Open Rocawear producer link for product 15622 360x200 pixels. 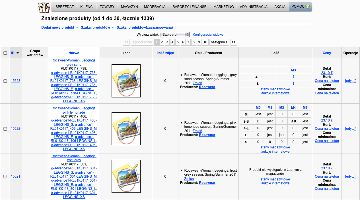point(207,135)
